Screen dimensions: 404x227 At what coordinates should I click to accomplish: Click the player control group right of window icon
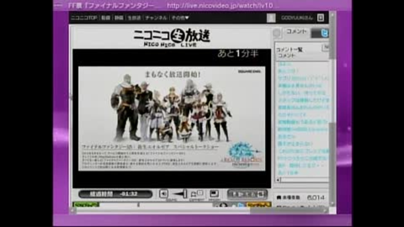pos(247,194)
